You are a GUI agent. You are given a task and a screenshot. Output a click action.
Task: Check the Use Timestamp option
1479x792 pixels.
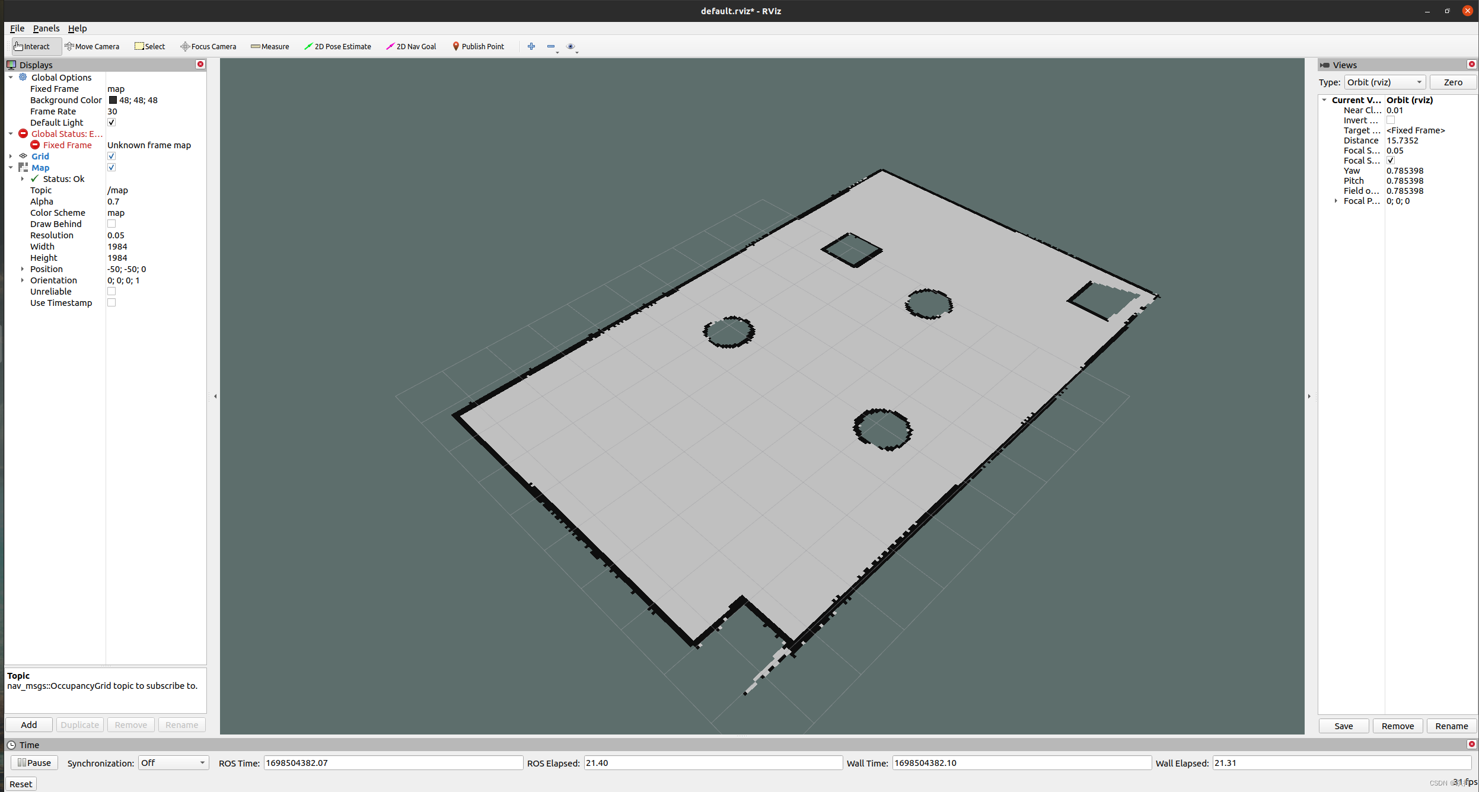pos(111,303)
